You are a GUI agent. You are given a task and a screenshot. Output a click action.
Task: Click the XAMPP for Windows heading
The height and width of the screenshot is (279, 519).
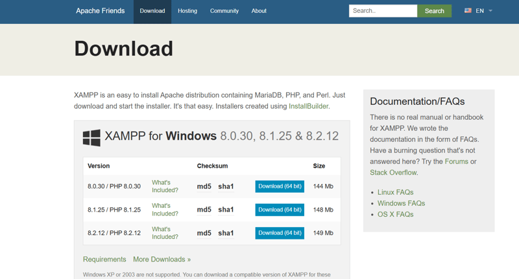tap(222, 136)
